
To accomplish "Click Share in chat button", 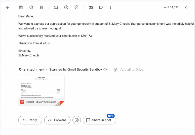I will 99,120.
